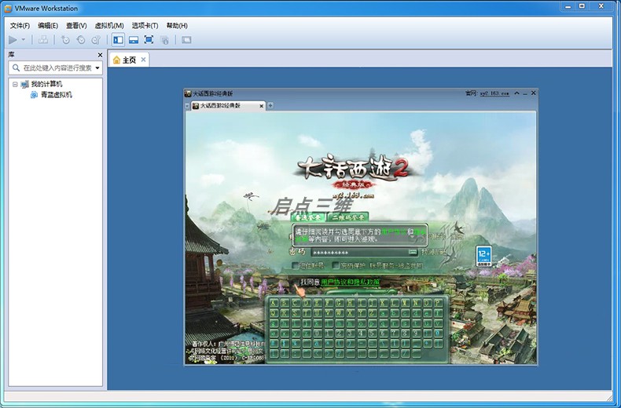This screenshot has height=408, width=621.
Task: Click the revert to snapshot toolbar icon
Action: pyautogui.click(x=81, y=39)
